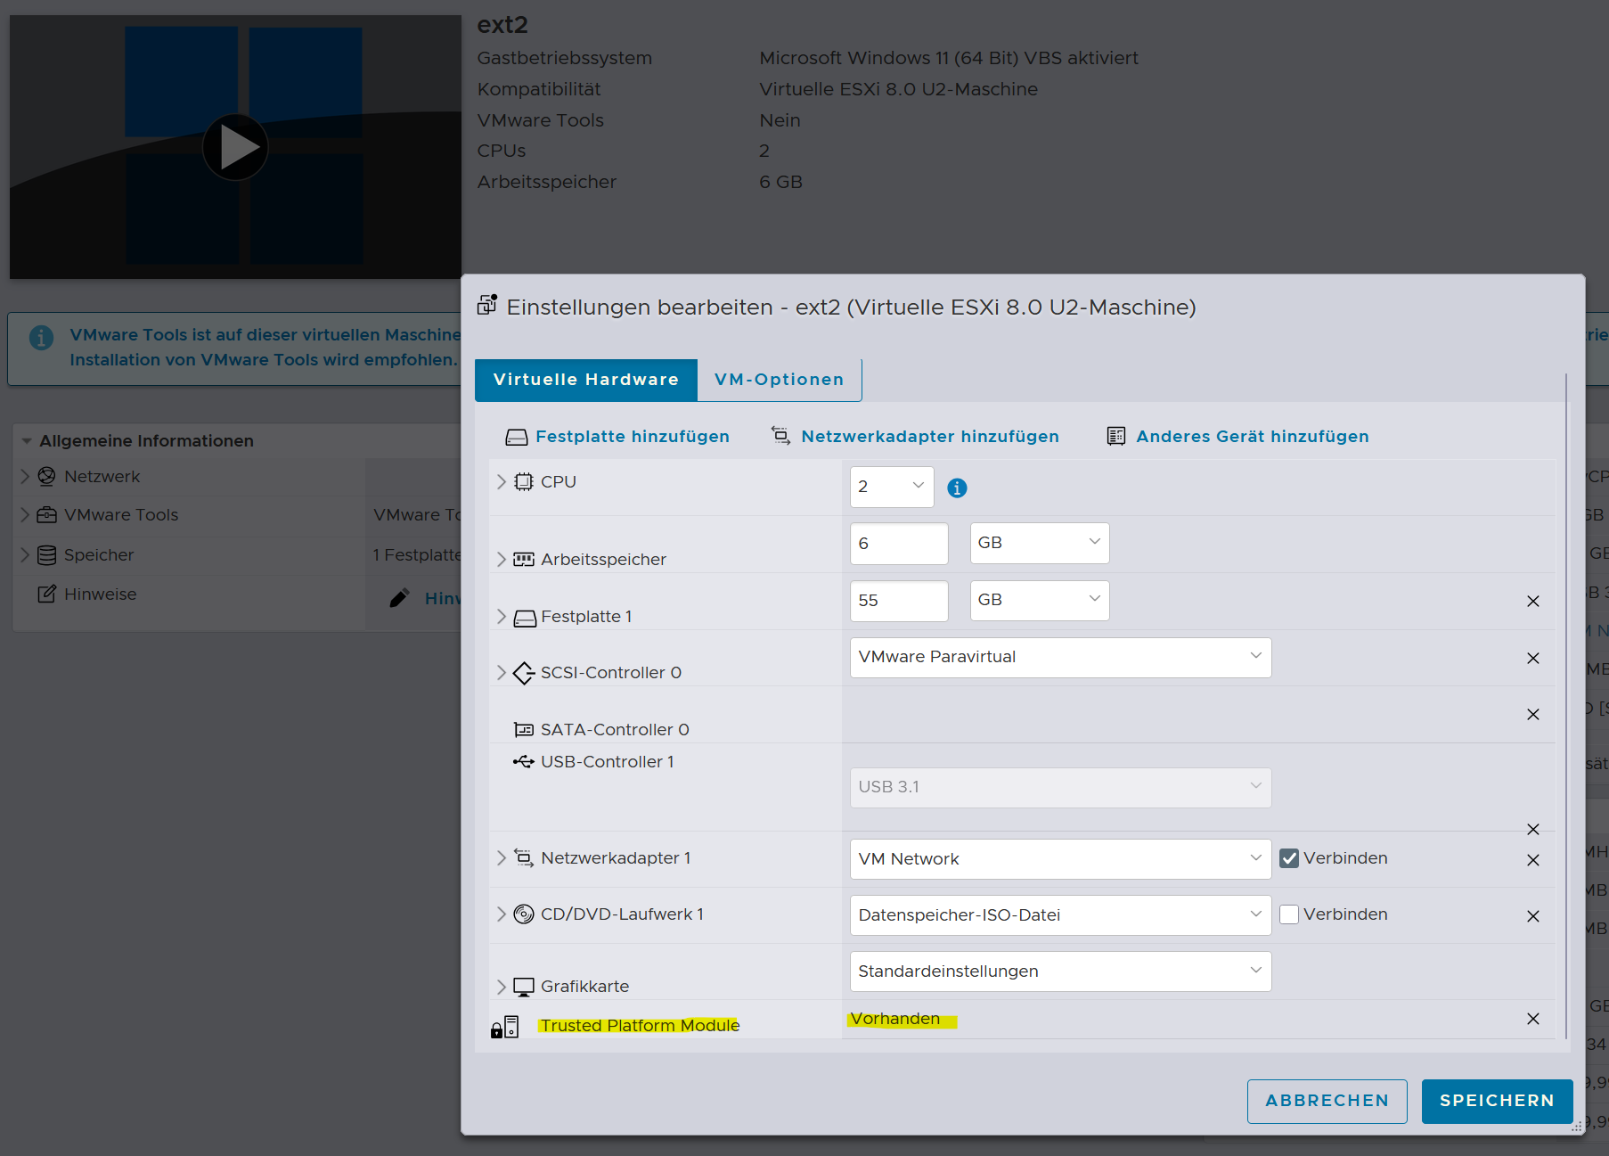Open the CPU count dropdown
This screenshot has height=1156, width=1609.
891,487
